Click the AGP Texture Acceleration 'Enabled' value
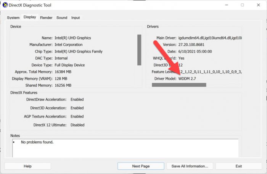The width and height of the screenshot is (267, 174). click(77, 117)
